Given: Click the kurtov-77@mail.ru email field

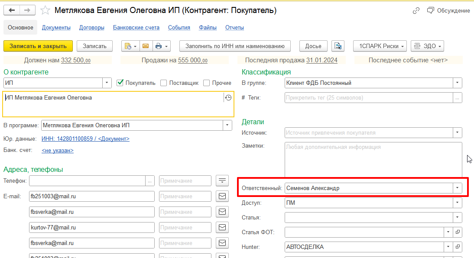Looking at the screenshot, I should tap(92, 228).
